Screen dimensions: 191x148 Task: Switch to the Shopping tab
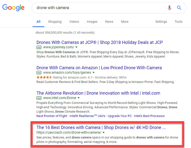pyautogui.click(x=55, y=22)
